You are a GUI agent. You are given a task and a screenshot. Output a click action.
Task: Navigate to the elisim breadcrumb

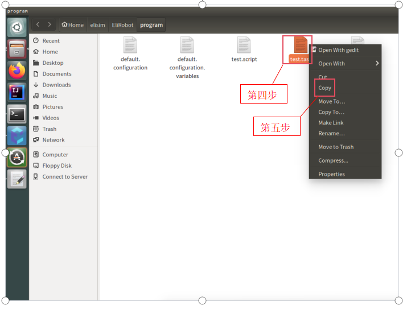[97, 25]
